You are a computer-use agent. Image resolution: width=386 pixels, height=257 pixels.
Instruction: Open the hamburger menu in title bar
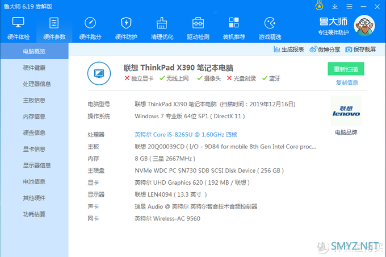tap(349, 7)
